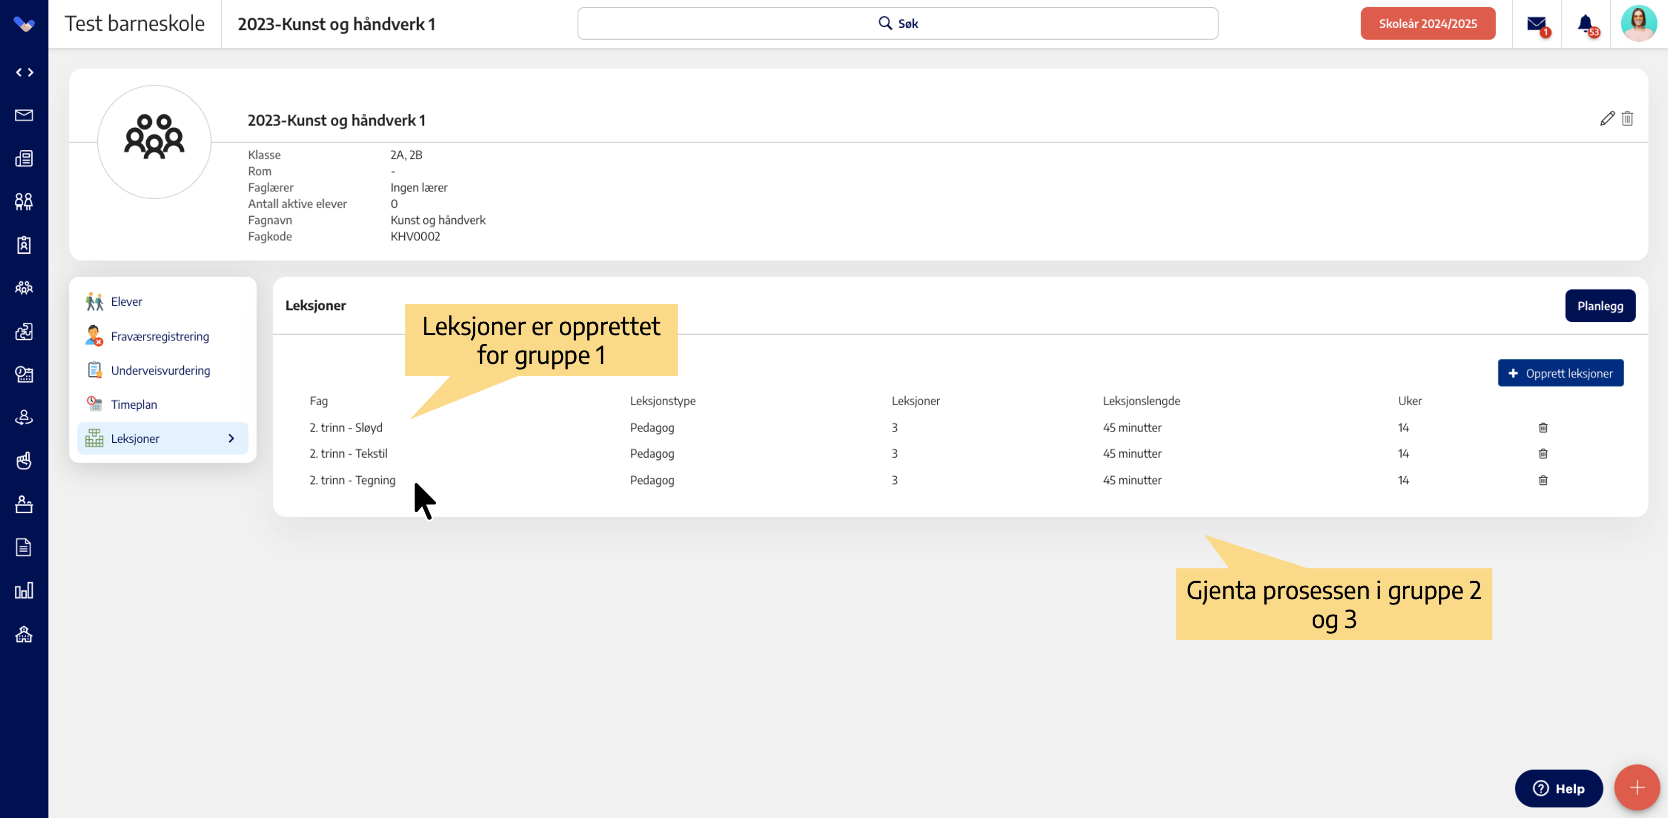The width and height of the screenshot is (1668, 818).
Task: Click the Fag column header
Action: pos(319,401)
